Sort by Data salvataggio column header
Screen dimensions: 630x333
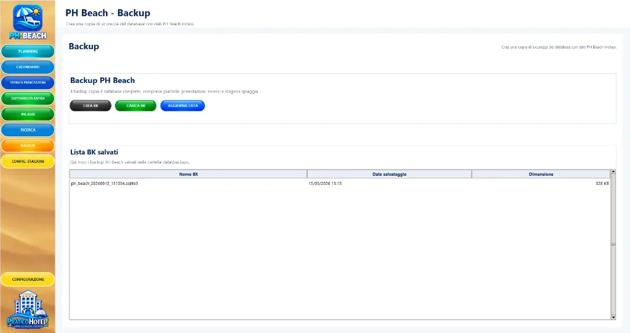[x=389, y=174]
